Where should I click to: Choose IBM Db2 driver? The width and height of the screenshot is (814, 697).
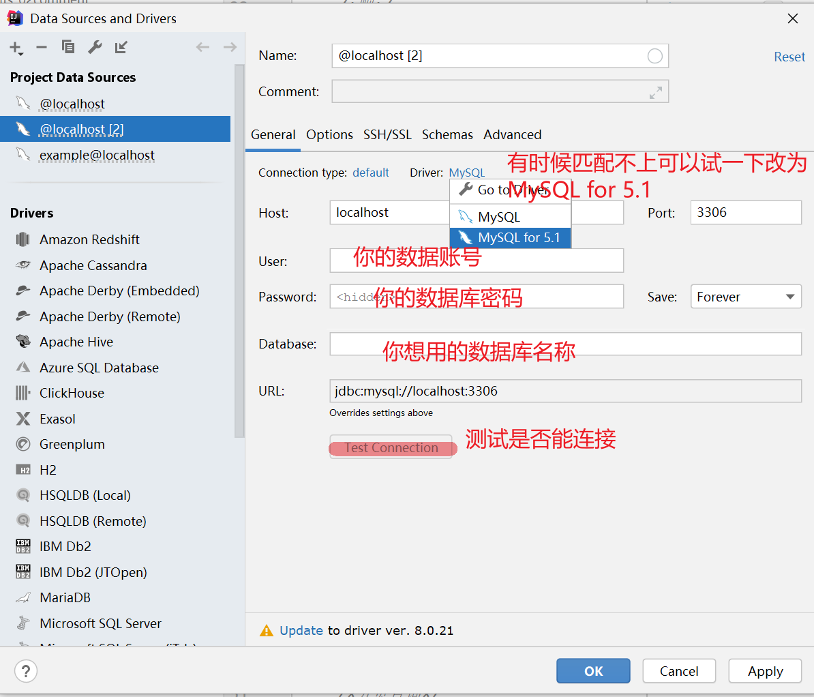(x=65, y=546)
